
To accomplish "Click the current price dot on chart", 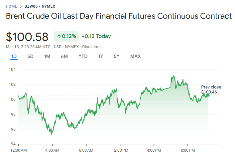I will click(x=208, y=95).
